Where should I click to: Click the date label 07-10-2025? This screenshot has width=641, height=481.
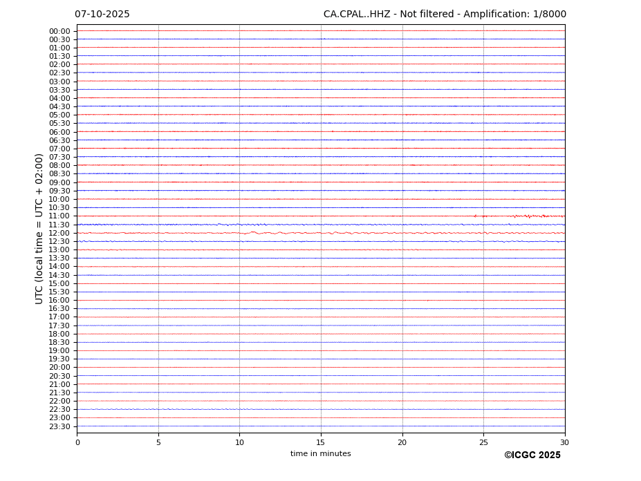tap(102, 15)
